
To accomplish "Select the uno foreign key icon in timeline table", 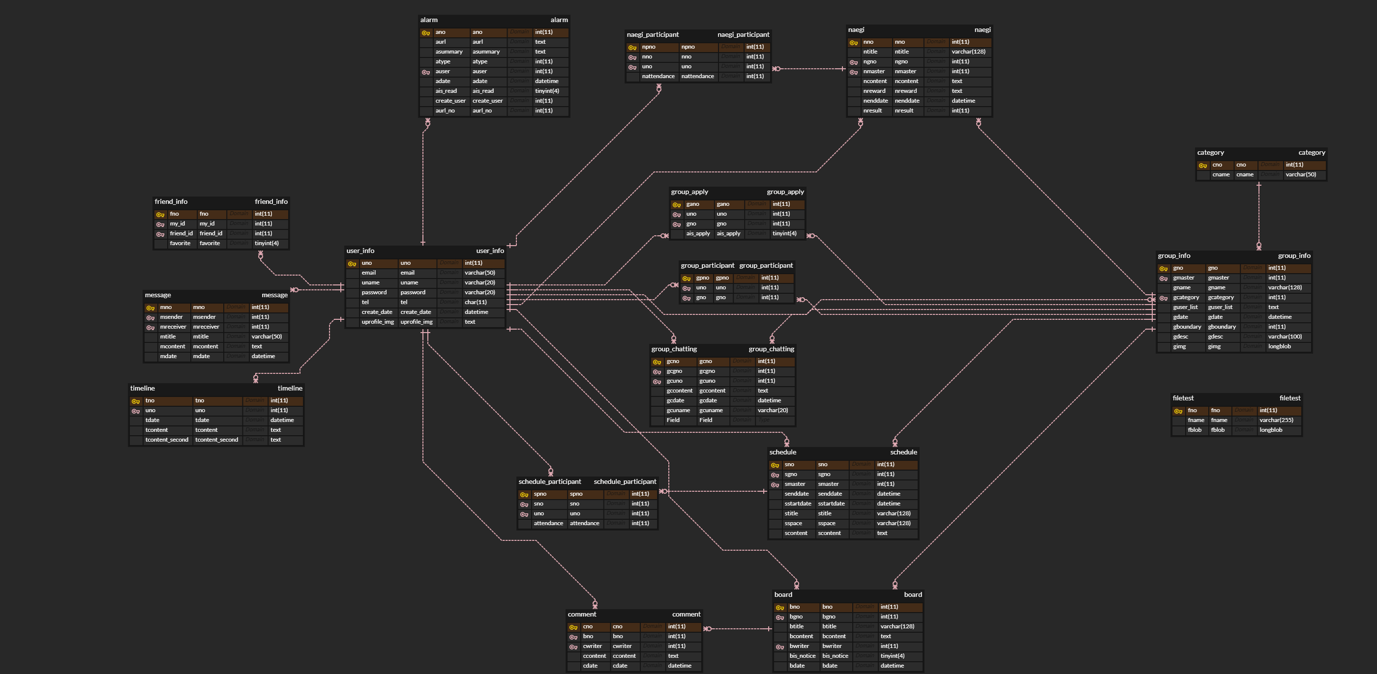I will click(x=136, y=411).
